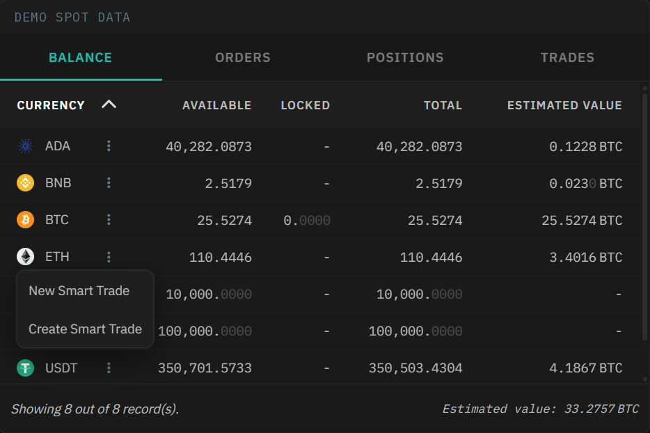650x433 pixels.
Task: Click the ETH coin icon
Action: point(25,257)
